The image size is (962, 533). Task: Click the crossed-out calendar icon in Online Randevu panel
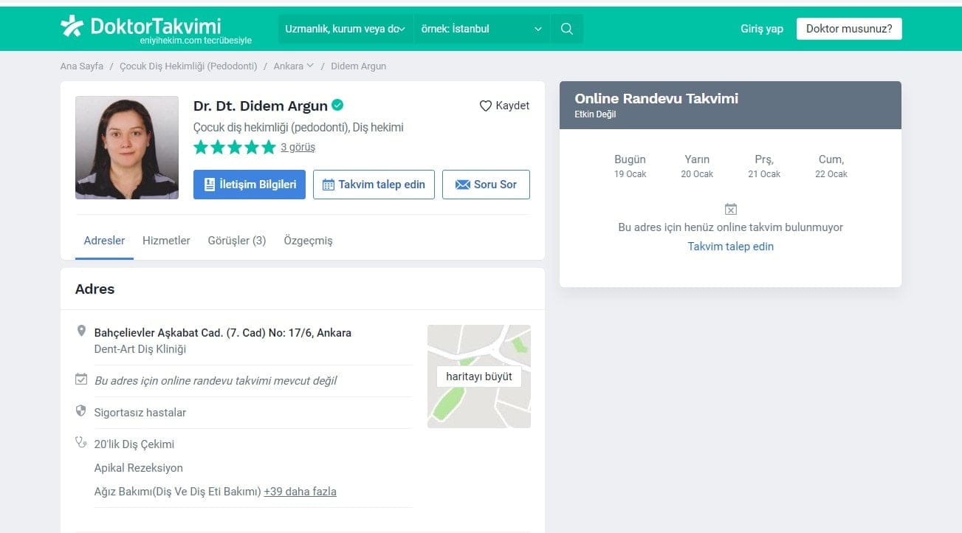[x=731, y=210]
